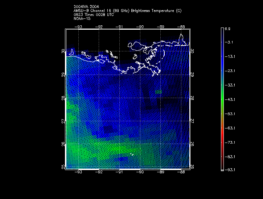Click the green section of the colorbar
This screenshot has height=199, width=263.
[222, 99]
